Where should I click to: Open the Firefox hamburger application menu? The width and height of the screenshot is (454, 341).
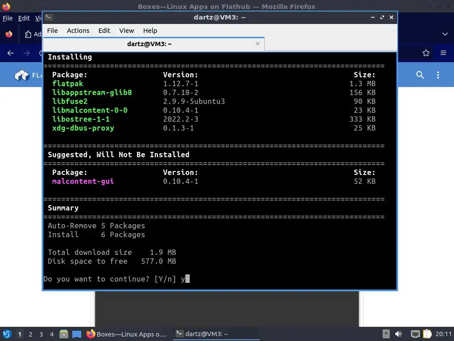[x=443, y=53]
